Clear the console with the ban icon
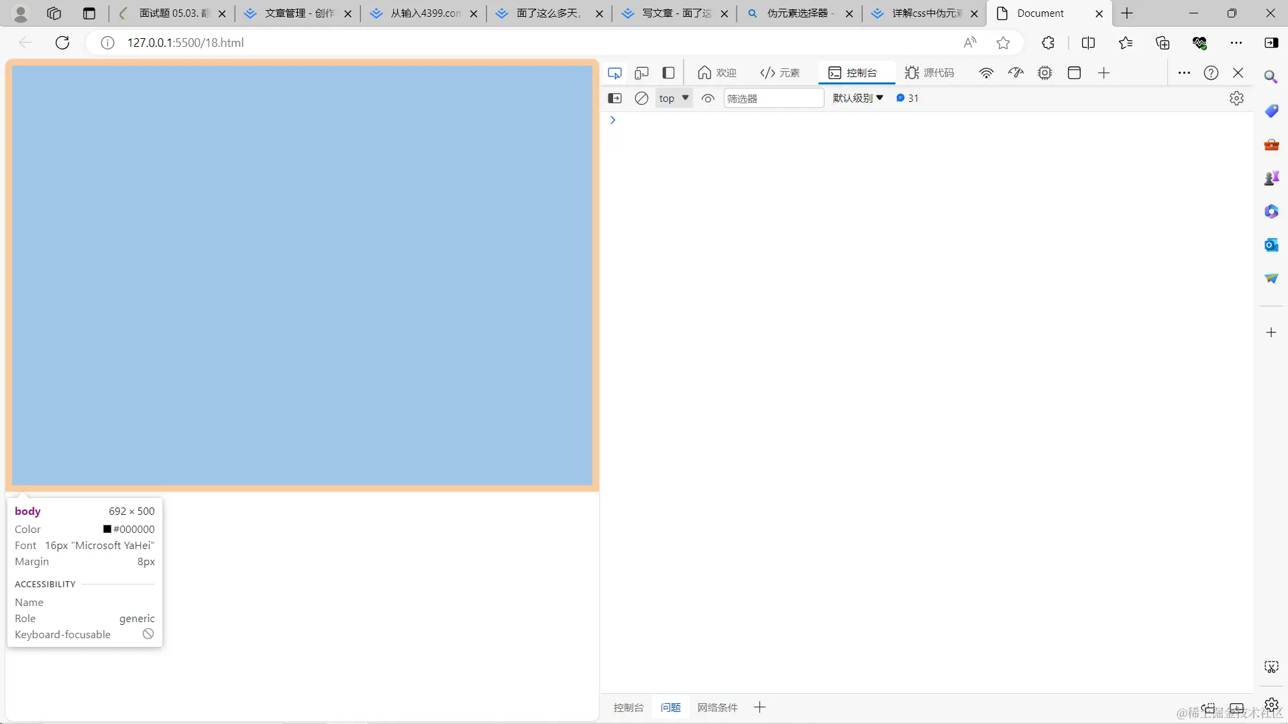The width and height of the screenshot is (1288, 724). tap(641, 99)
